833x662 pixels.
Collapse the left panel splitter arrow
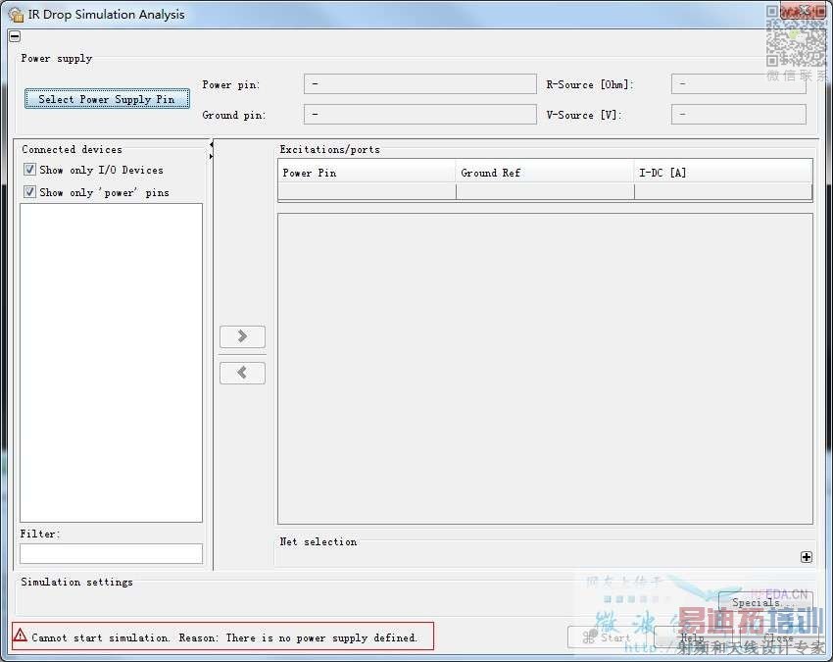pos(212,144)
